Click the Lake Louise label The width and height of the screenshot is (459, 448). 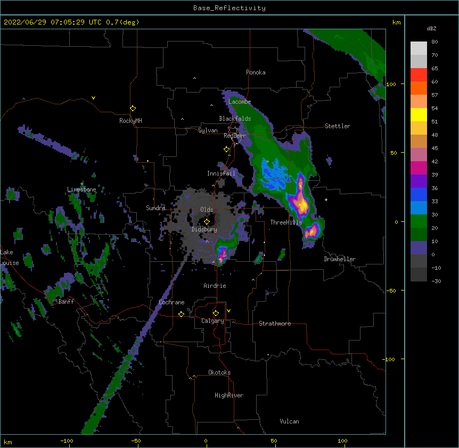click(10, 258)
